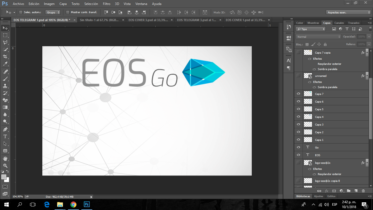Screen dimensions: 373x210
Task: Hide the Capa 7 layer
Action: (x=298, y=94)
